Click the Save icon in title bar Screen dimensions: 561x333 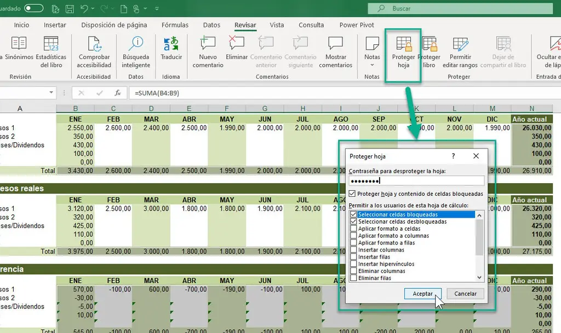pos(70,9)
